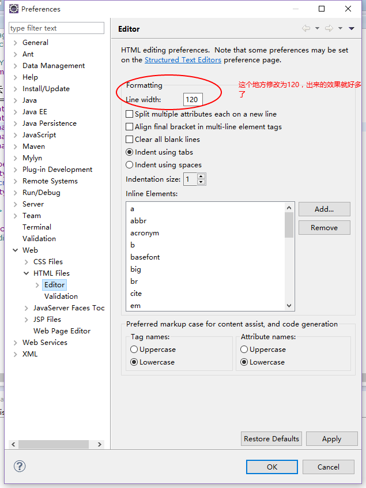
Task: Open the Terminal preferences page
Action: point(37,227)
